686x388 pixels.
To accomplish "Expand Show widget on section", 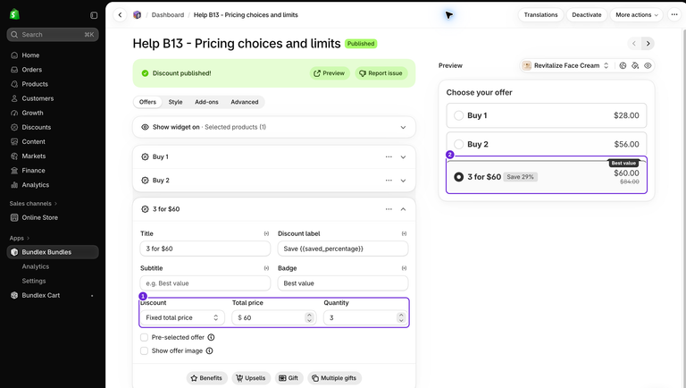I will click(x=274, y=127).
